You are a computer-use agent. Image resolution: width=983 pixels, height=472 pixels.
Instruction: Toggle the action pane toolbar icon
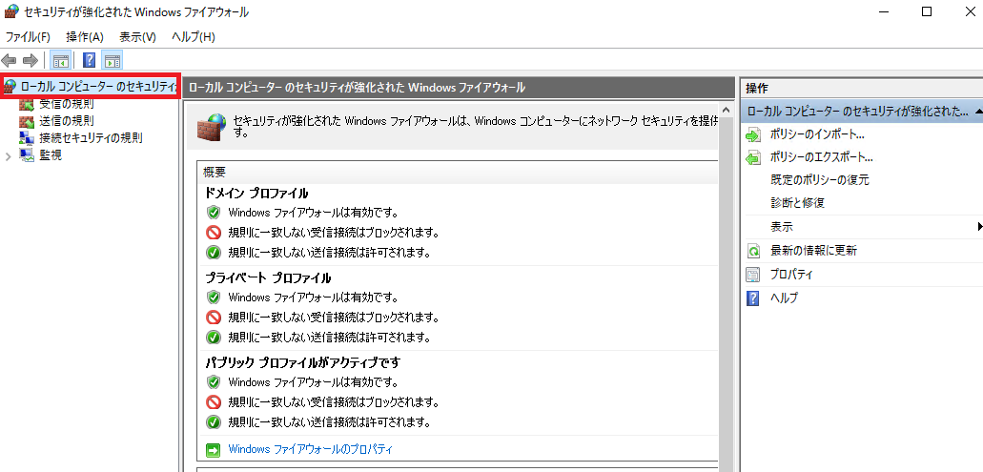pyautogui.click(x=113, y=60)
